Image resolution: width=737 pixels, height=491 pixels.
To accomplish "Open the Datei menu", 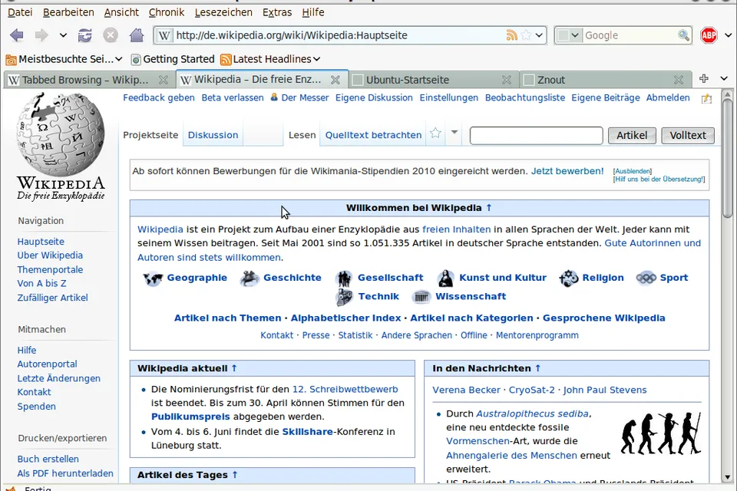I will pyautogui.click(x=20, y=12).
